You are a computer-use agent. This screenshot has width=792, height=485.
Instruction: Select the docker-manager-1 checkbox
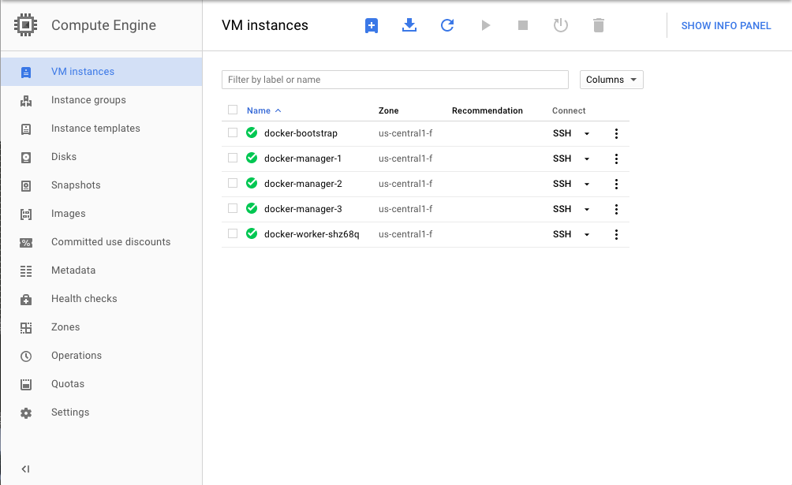pos(233,158)
